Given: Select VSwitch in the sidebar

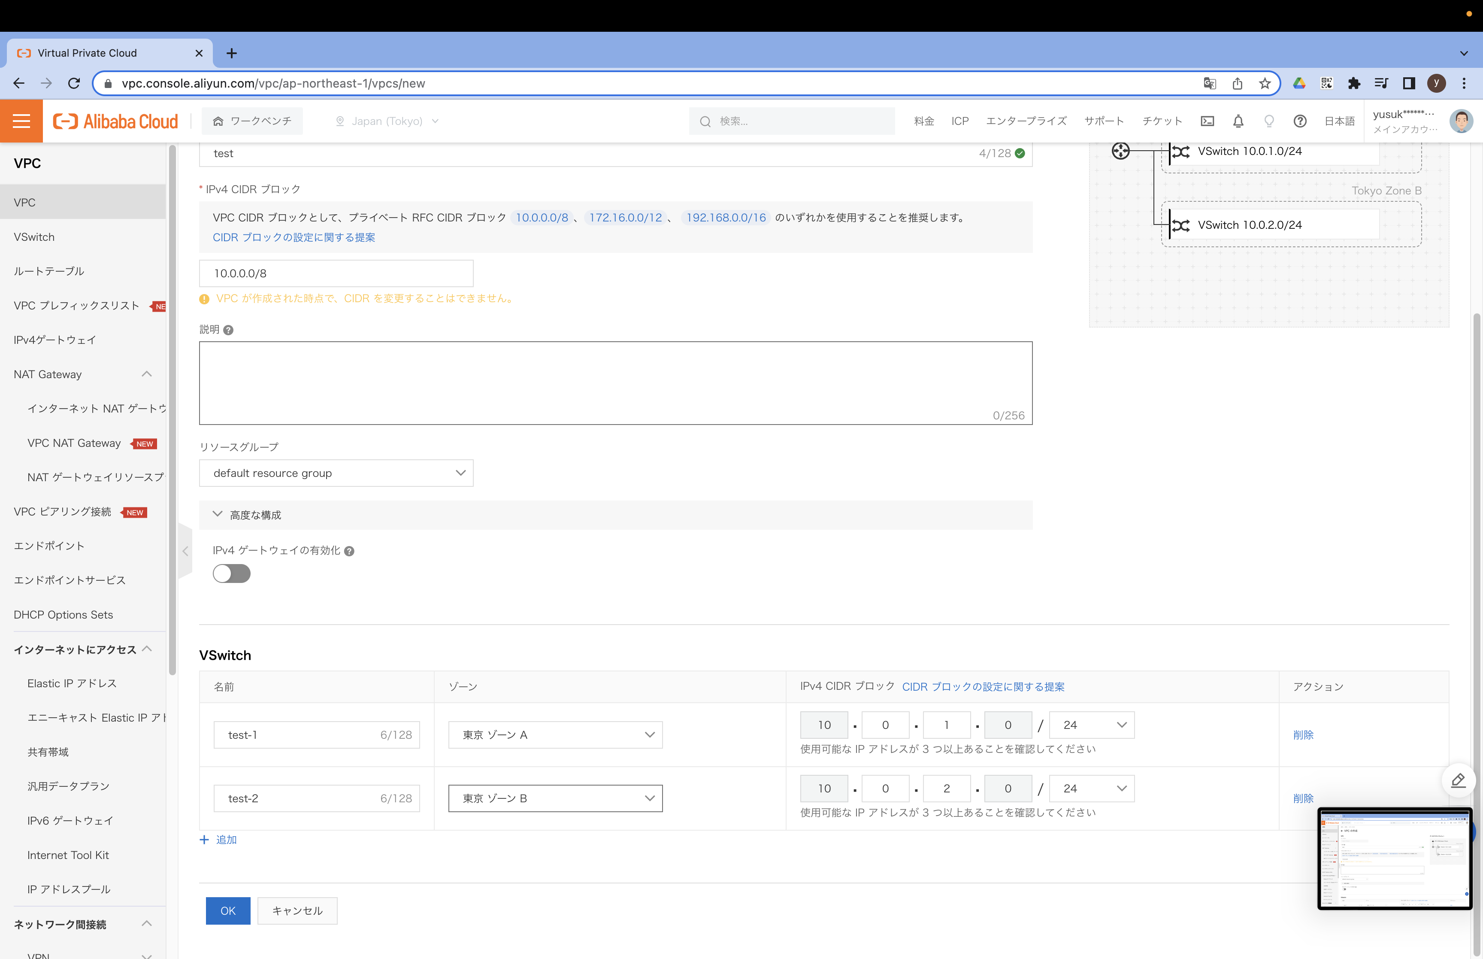Looking at the screenshot, I should click(34, 237).
